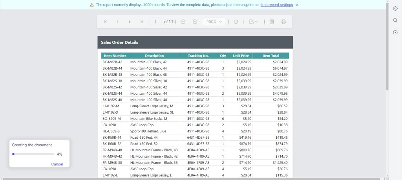
Task: Select description Mountain-100 Silver, 42
Action: click(x=149, y=87)
